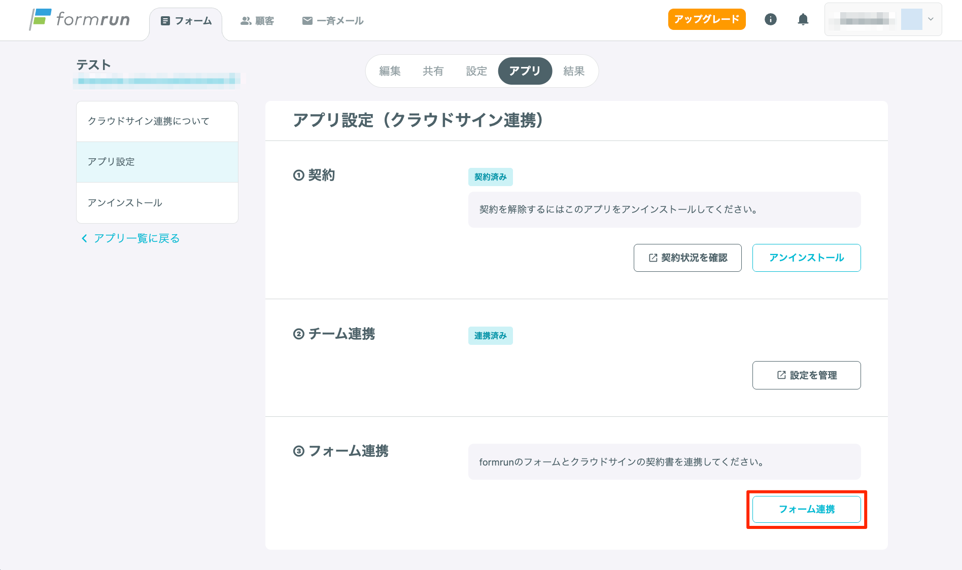Click the 契約状況を確認 button
Screen dimensions: 962x570
(x=688, y=258)
